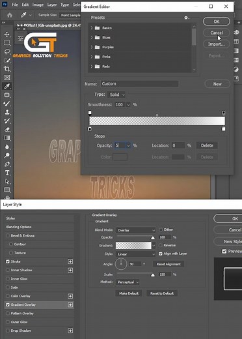Enable the Dither checkbox
Screen dimensions: 242x339
pyautogui.click(x=161, y=229)
